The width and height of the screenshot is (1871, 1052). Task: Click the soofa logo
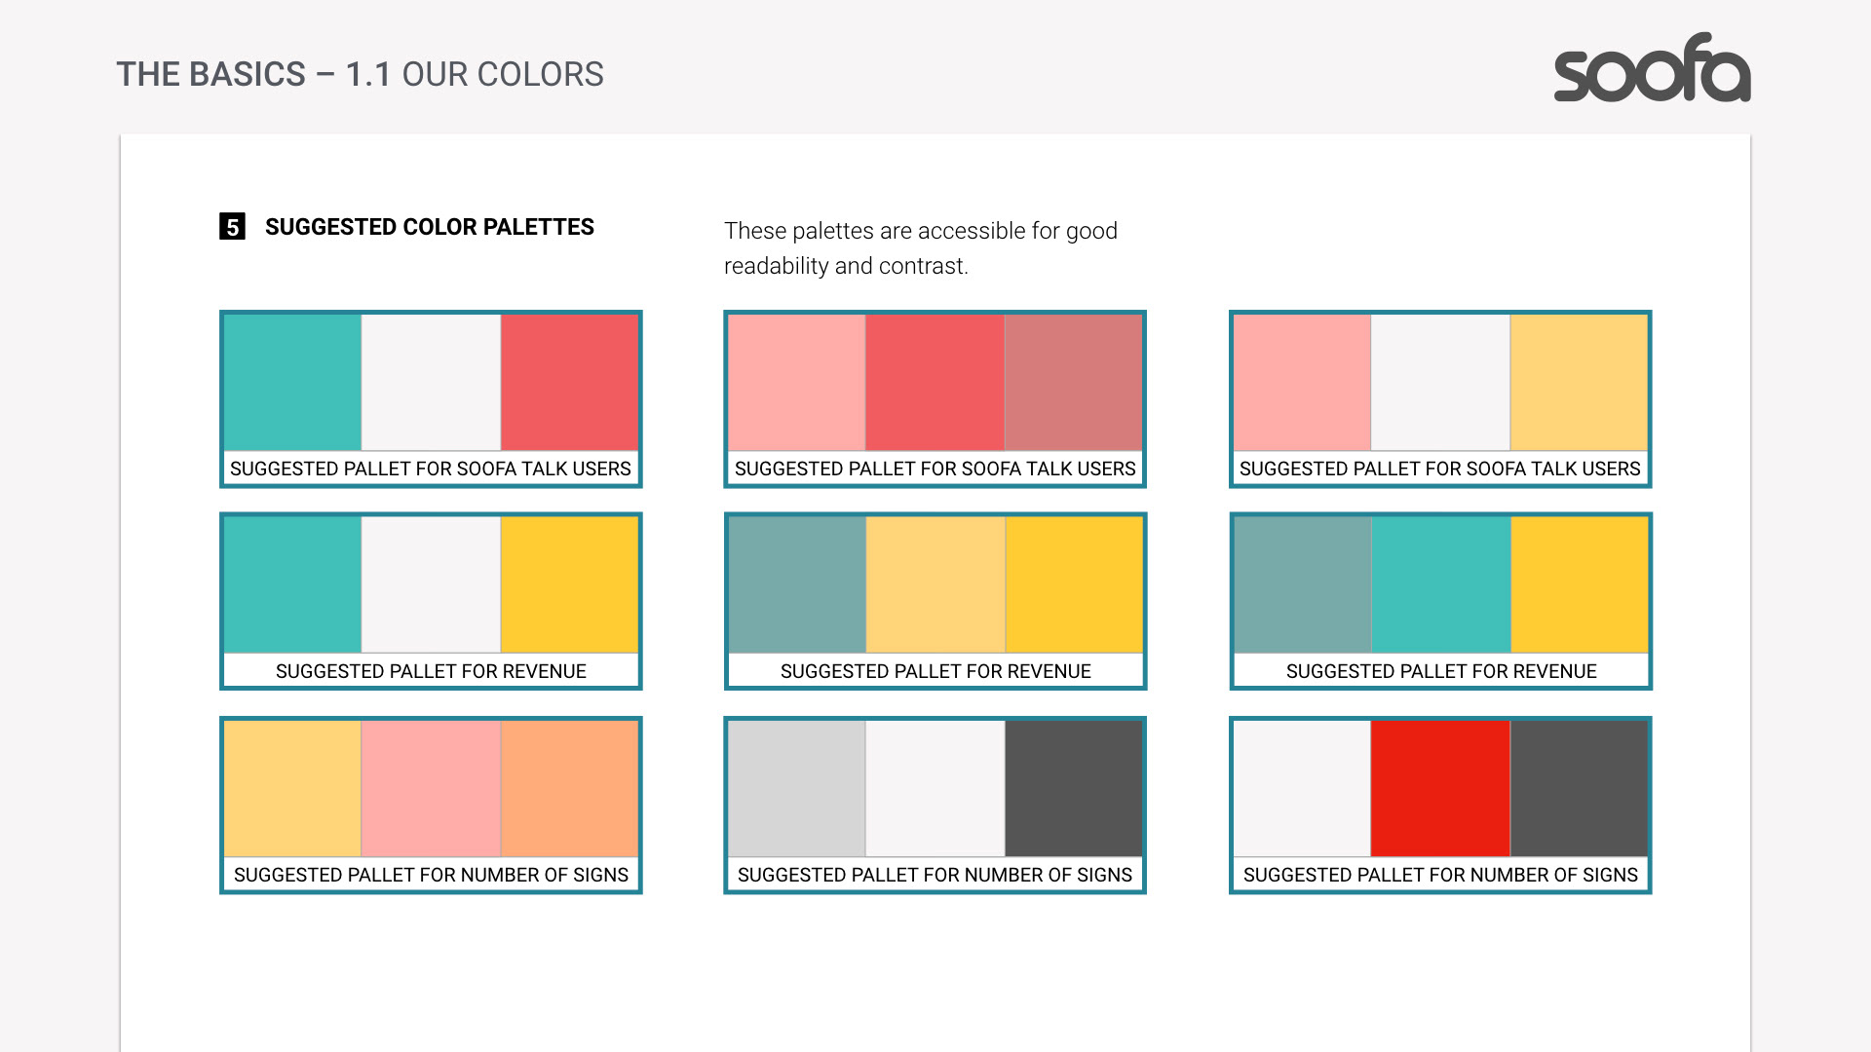coord(1652,68)
